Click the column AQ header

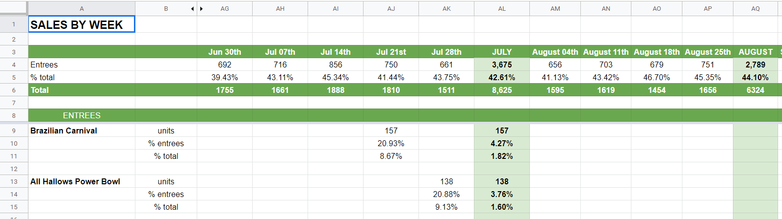(x=756, y=9)
